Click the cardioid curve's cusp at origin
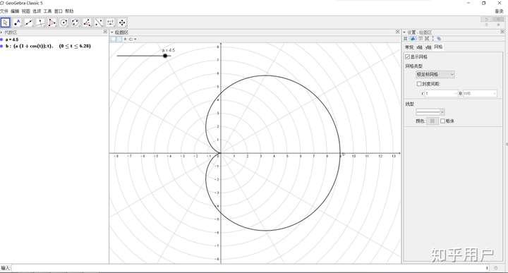 point(220,153)
